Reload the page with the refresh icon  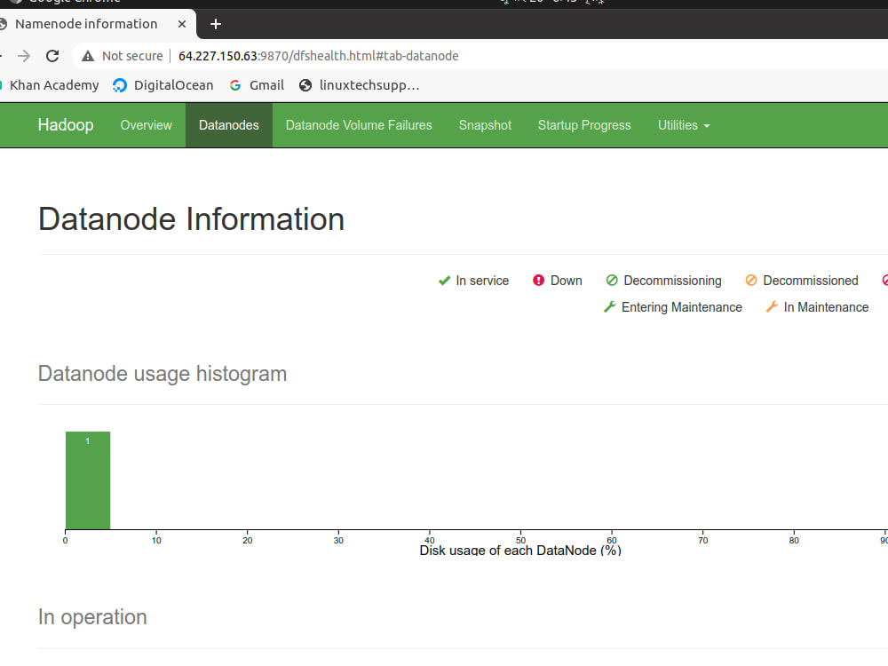[52, 55]
